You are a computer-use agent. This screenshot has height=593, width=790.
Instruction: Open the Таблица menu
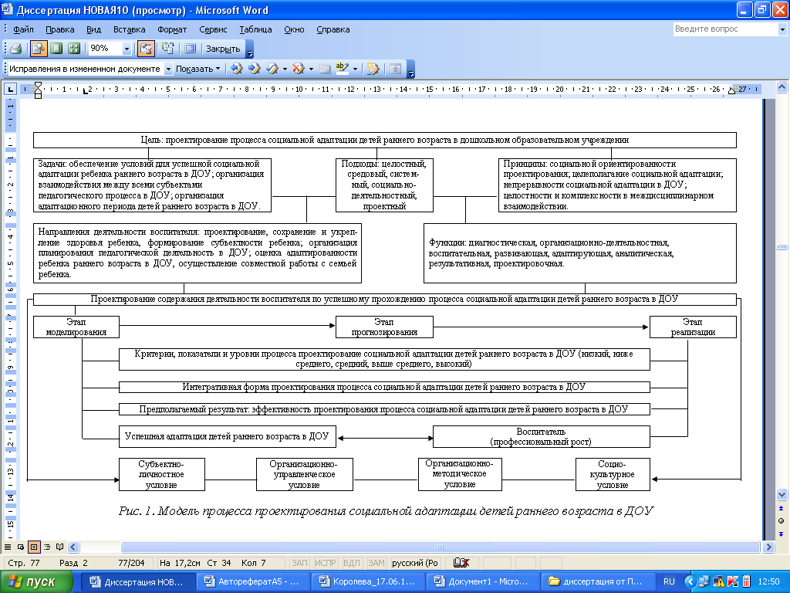[x=255, y=29]
